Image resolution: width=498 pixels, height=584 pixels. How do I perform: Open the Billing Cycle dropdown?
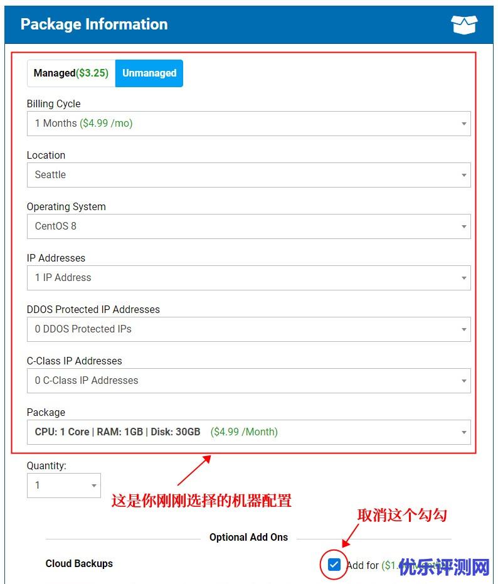click(249, 124)
